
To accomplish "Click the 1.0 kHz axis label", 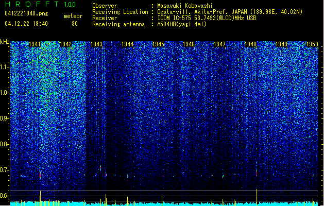I will (x=4, y=93).
